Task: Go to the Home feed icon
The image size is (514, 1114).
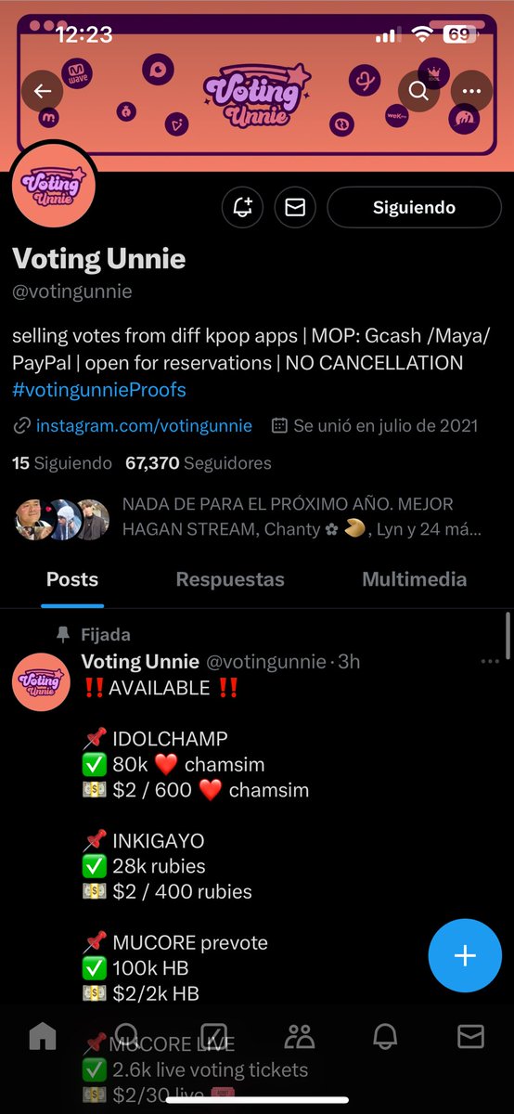Action: pyautogui.click(x=43, y=1036)
